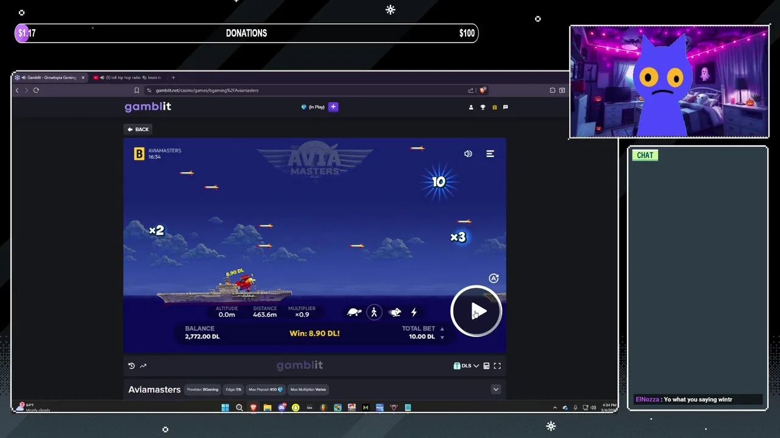The image size is (780, 438).
Task: Click the Max Payout 450 tag
Action: tap(266, 389)
